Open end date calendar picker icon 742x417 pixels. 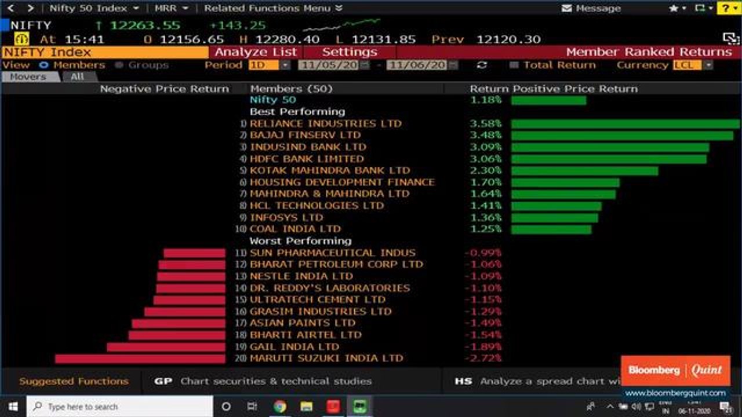tap(452, 65)
